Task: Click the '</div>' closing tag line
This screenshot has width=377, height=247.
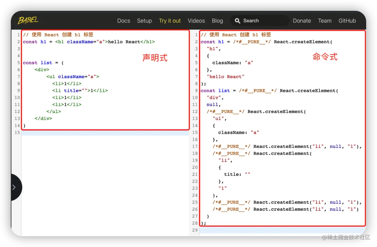Action: point(43,118)
